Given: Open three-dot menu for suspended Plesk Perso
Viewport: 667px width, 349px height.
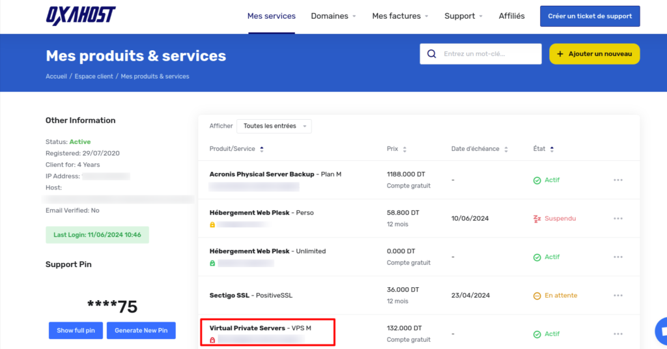Looking at the screenshot, I should click(x=617, y=219).
